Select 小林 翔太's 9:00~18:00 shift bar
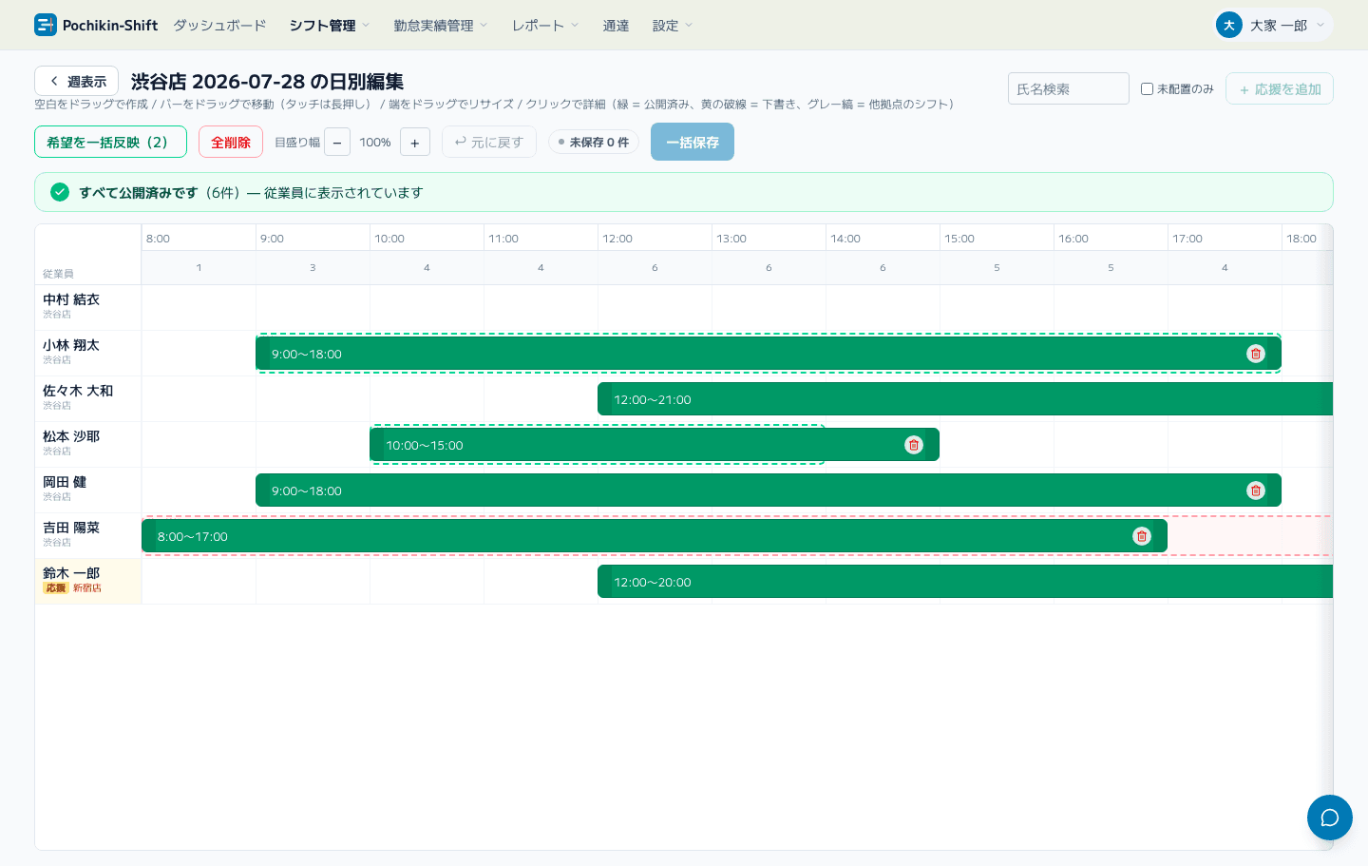Image resolution: width=1368 pixels, height=866 pixels. coord(769,354)
